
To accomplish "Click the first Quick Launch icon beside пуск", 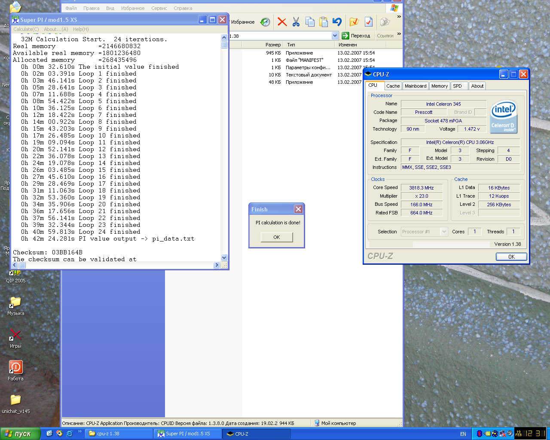I will click(x=49, y=434).
